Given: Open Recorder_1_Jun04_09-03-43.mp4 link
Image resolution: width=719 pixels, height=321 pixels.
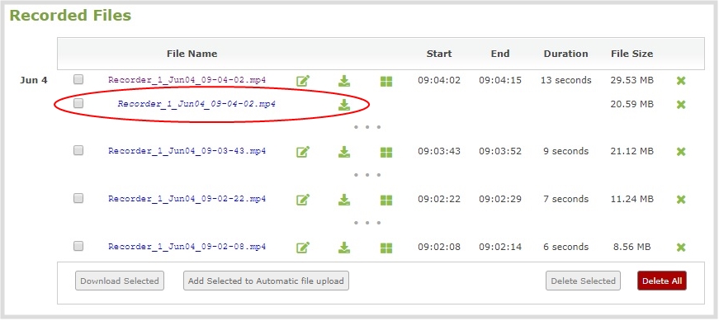Looking at the screenshot, I should [187, 151].
